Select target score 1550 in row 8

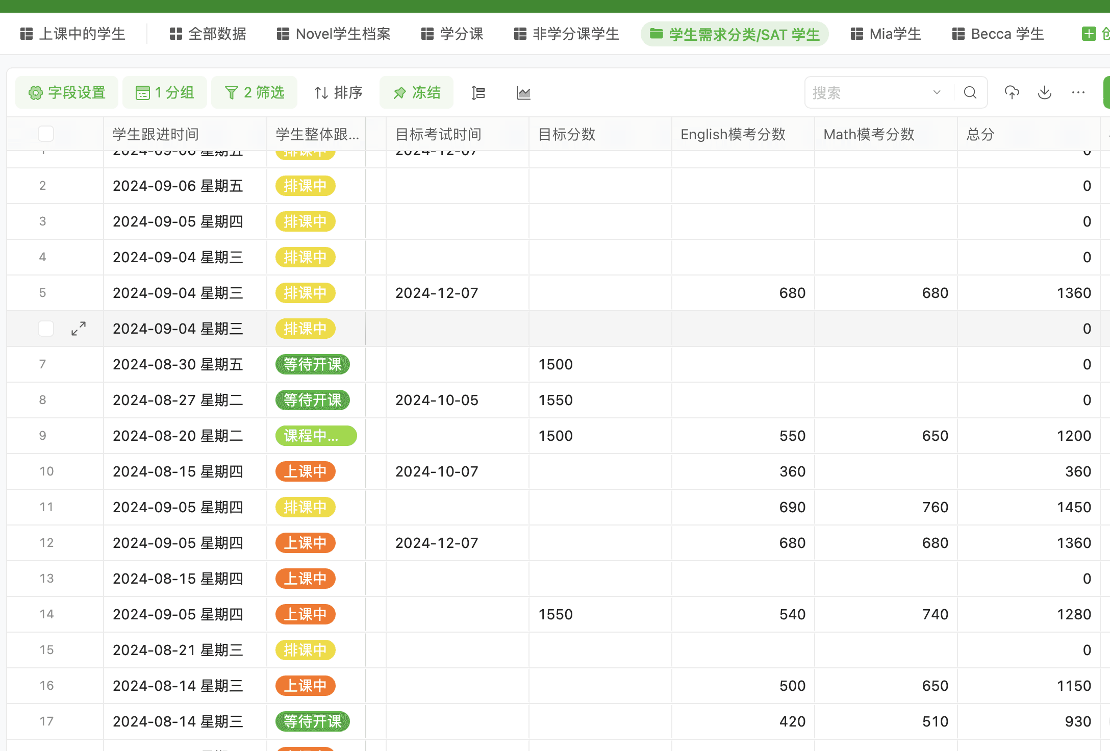click(x=556, y=400)
